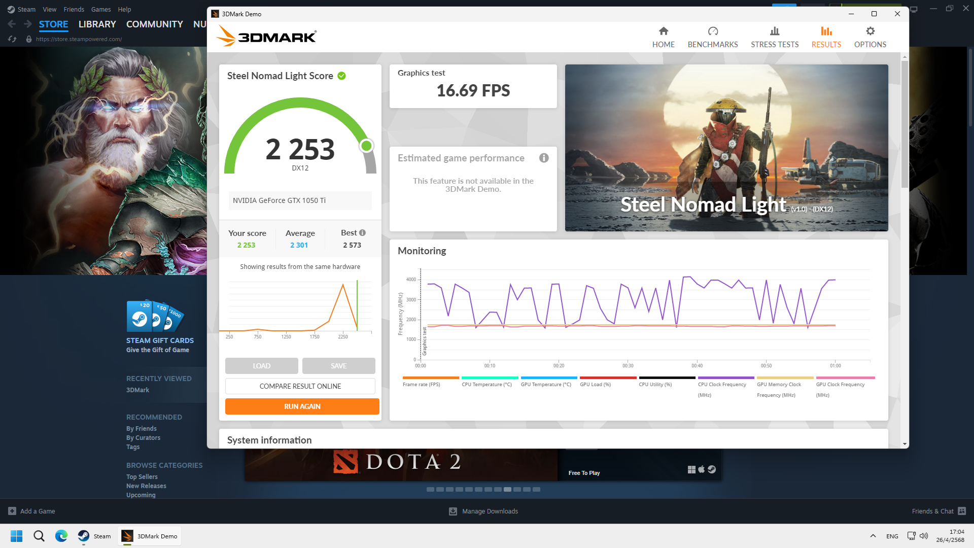Open Recommended By Curators link
The height and width of the screenshot is (548, 974).
(x=143, y=438)
